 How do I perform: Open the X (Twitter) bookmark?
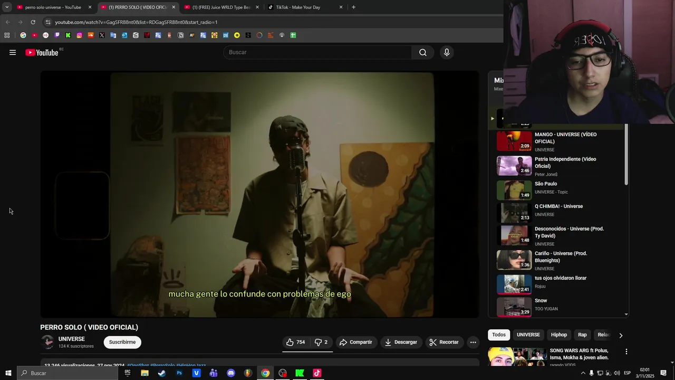click(x=102, y=35)
